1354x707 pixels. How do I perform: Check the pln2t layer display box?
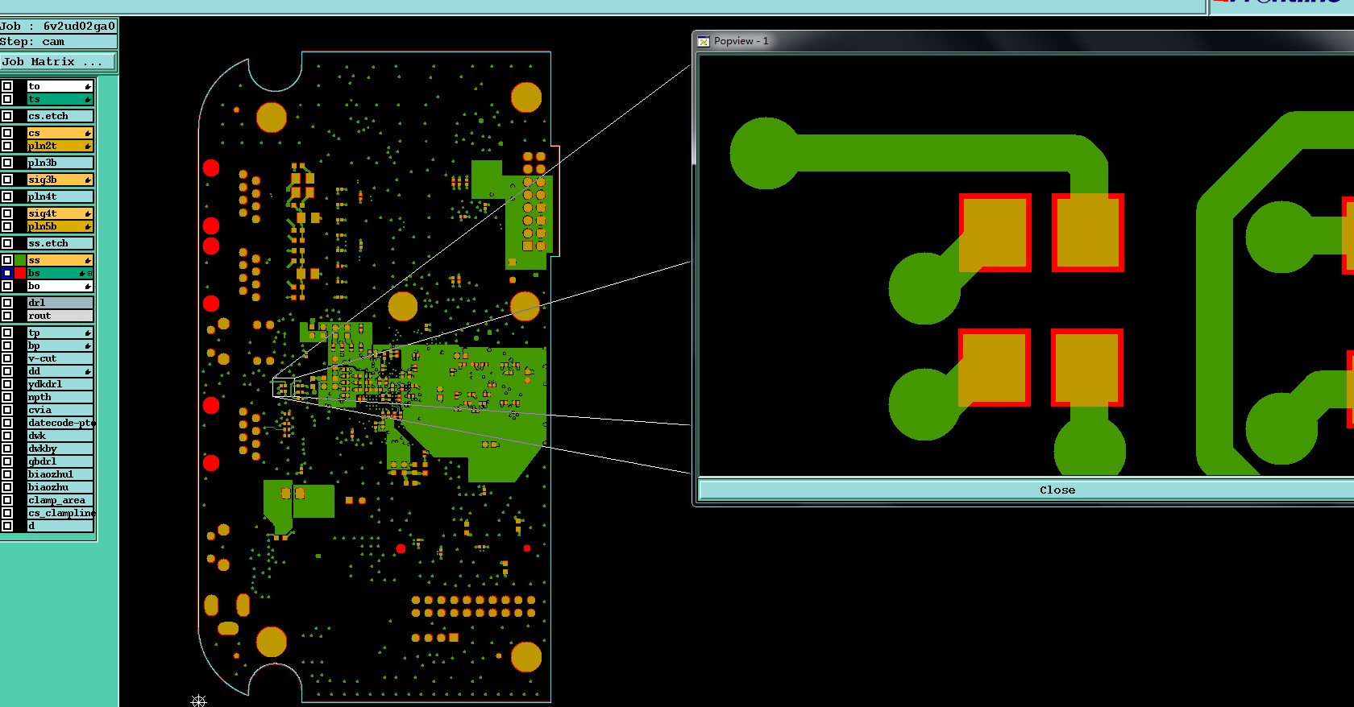point(7,146)
